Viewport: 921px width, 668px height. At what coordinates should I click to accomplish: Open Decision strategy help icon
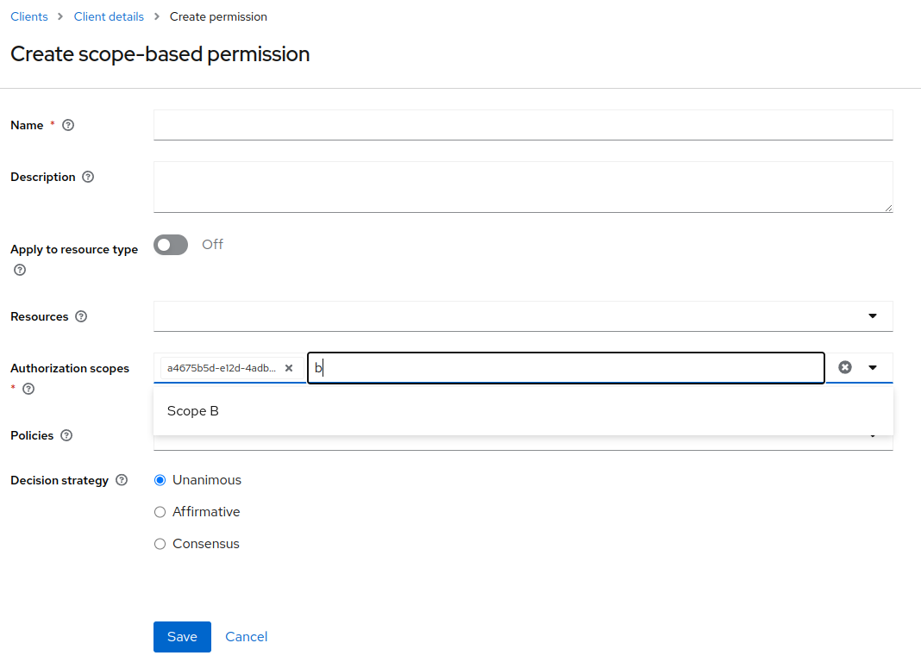[x=122, y=480]
